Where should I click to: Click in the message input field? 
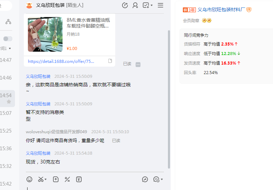pos(95,188)
